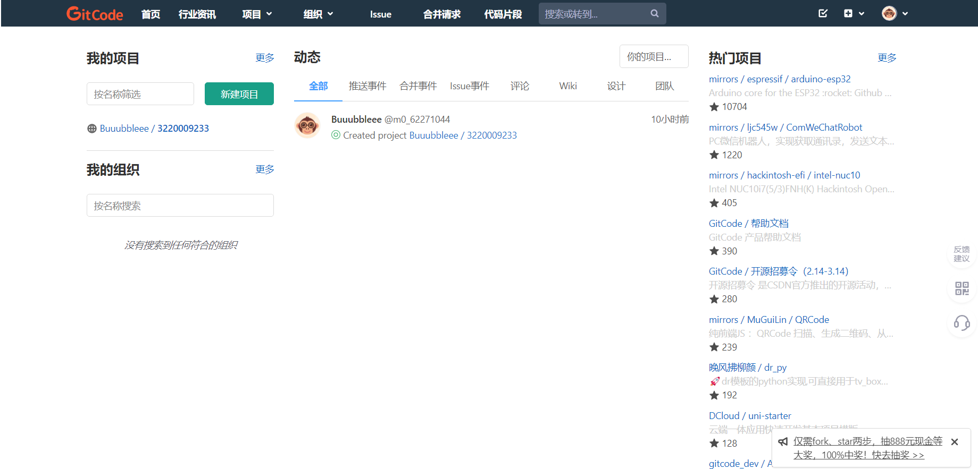Viewport: 978px width, 469px height.
Task: Open mirrors / espressif / arduino-esp32
Action: (780, 79)
